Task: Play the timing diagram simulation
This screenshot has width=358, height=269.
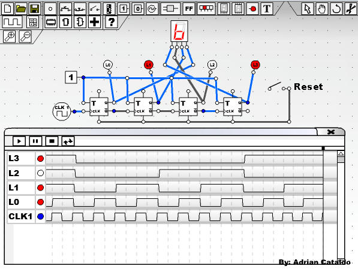Action: (19, 141)
